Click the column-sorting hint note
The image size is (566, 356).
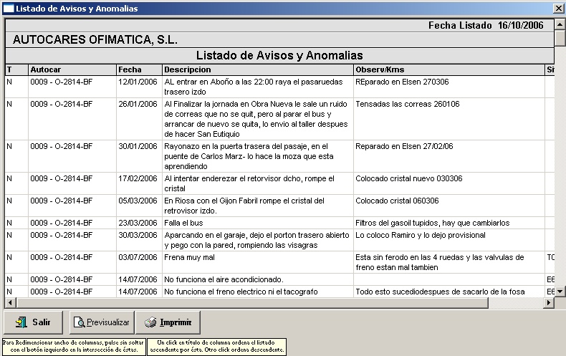click(216, 346)
